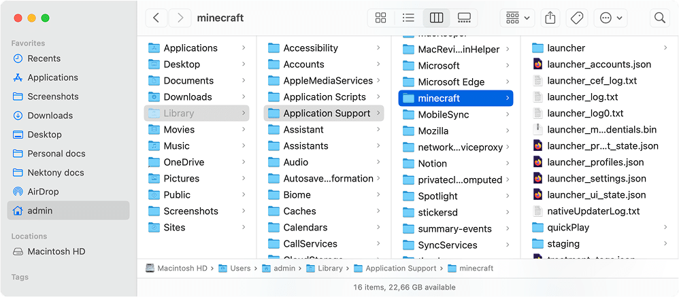Select the Application Support folder
The width and height of the screenshot is (679, 297).
tap(324, 113)
